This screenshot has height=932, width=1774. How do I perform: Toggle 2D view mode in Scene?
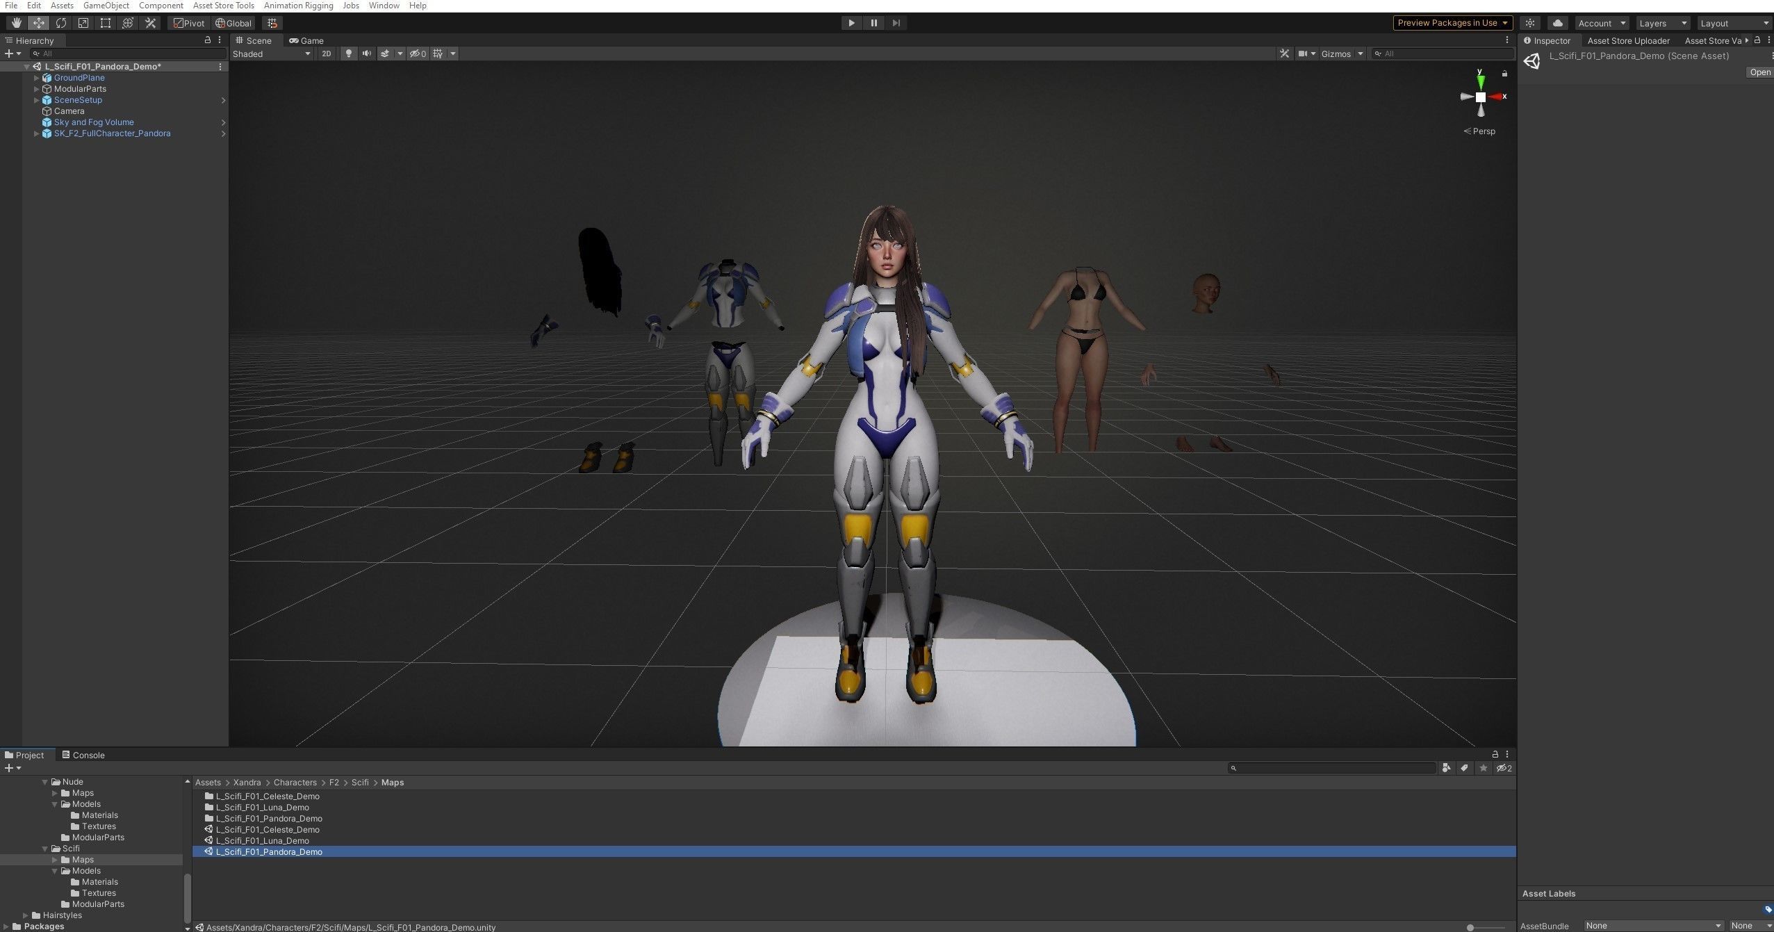[326, 54]
